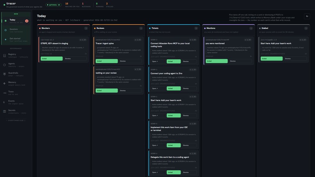Image resolution: width=315 pixels, height=177 pixels.
Task: Open the Delegate this work item ticket
Action: pyautogui.click(x=158, y=172)
